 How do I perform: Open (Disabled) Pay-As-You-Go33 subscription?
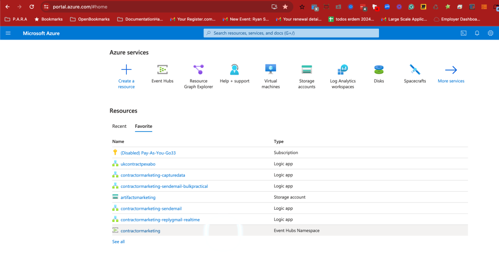tap(148, 153)
